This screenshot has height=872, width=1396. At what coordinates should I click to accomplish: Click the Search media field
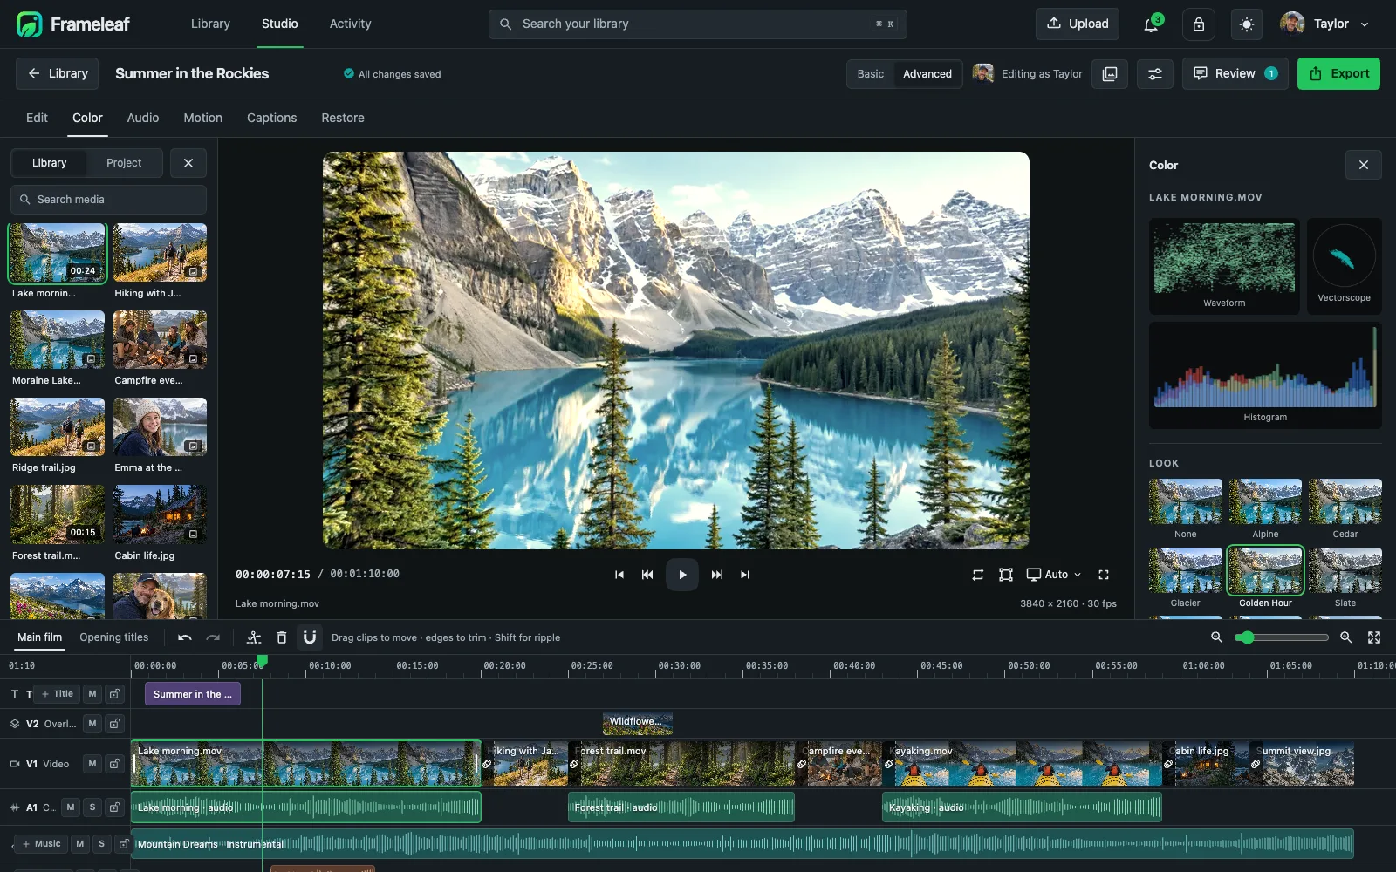(108, 200)
